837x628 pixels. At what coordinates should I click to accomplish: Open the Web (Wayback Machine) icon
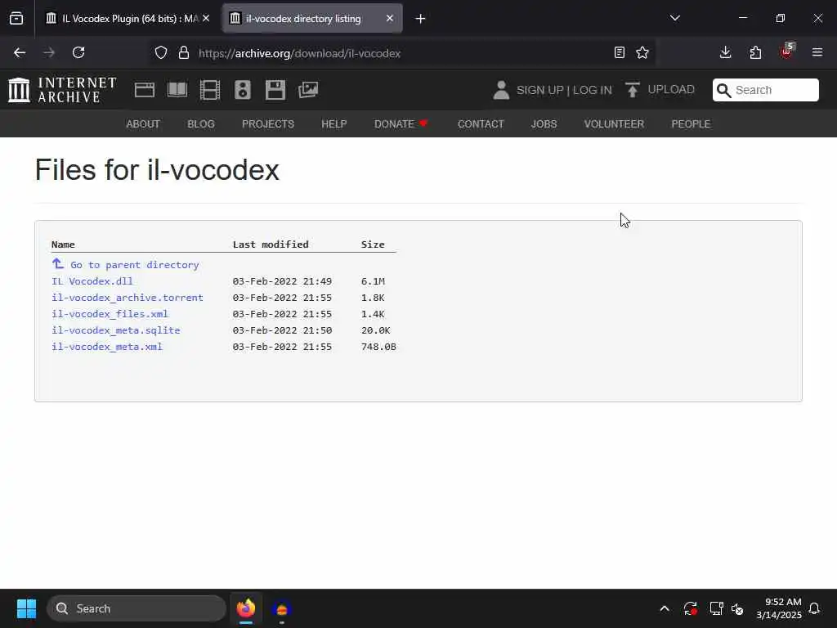pos(144,90)
